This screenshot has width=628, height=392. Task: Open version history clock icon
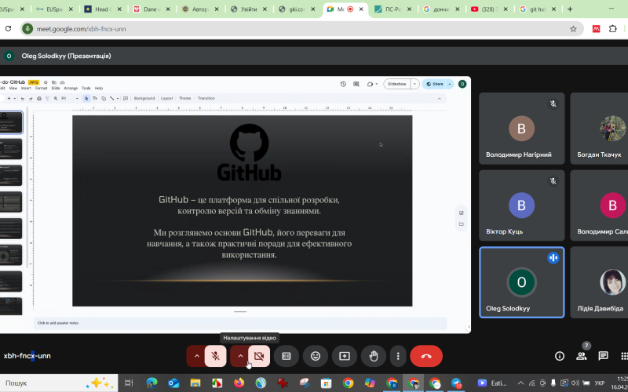click(343, 84)
